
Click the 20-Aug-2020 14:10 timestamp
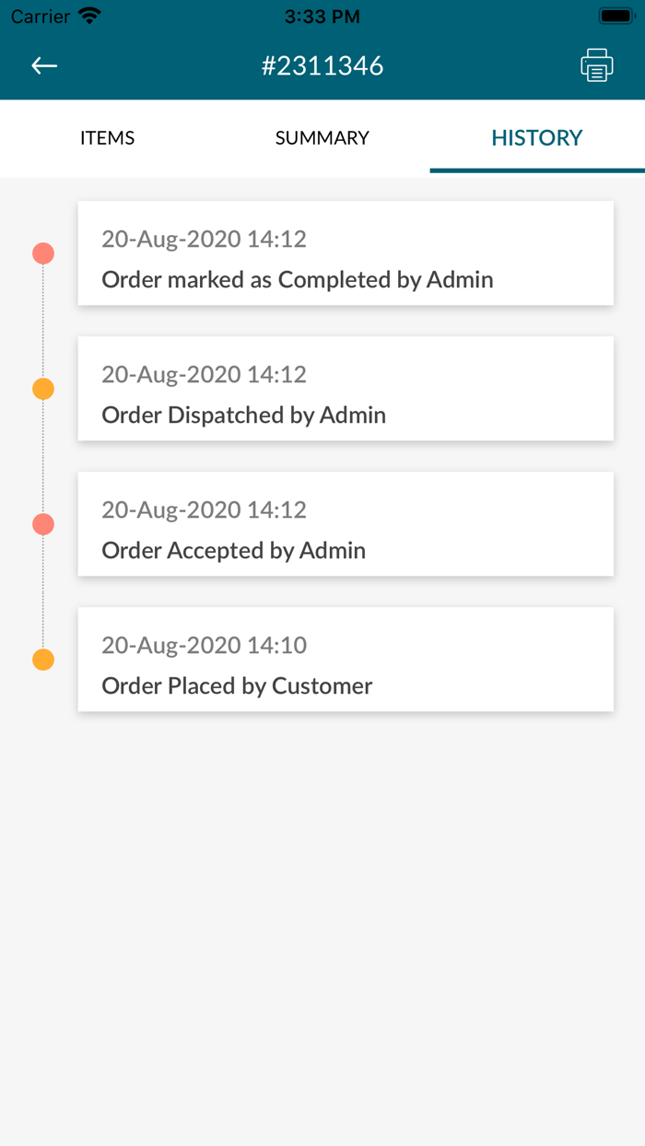pyautogui.click(x=204, y=645)
